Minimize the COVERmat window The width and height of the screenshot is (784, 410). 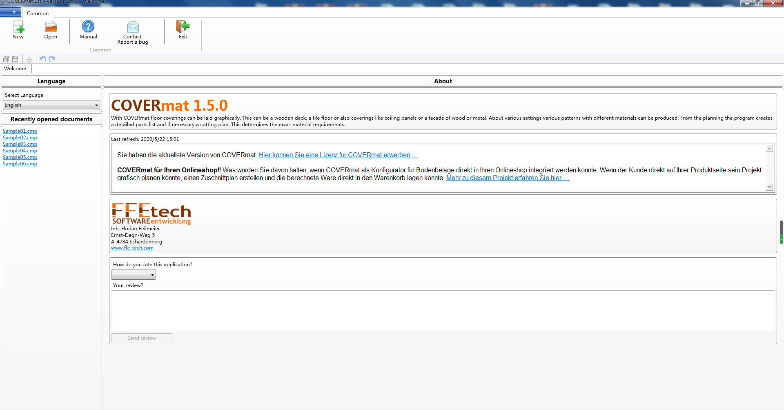[746, 3]
